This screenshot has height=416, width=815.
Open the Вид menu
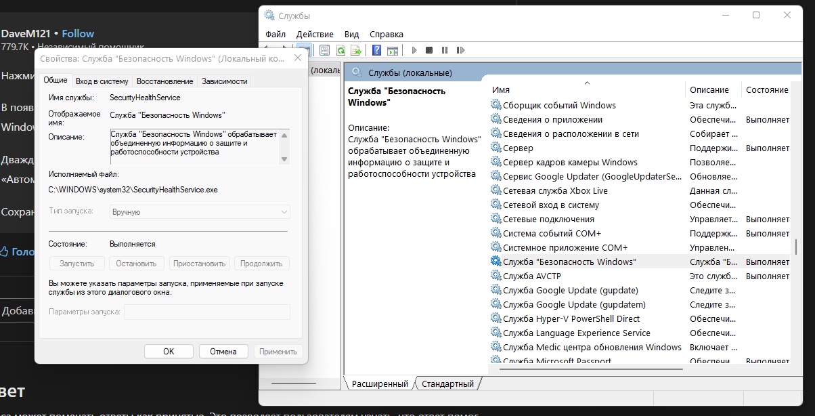point(351,34)
